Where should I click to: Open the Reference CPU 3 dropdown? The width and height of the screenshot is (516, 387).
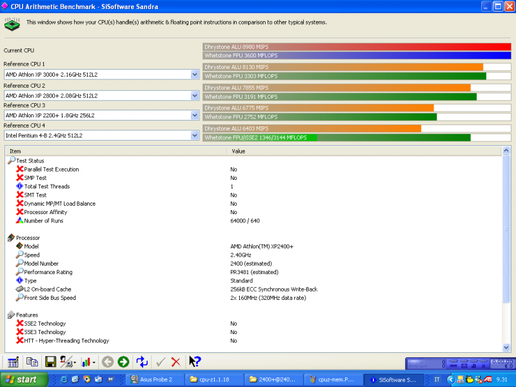coord(195,115)
